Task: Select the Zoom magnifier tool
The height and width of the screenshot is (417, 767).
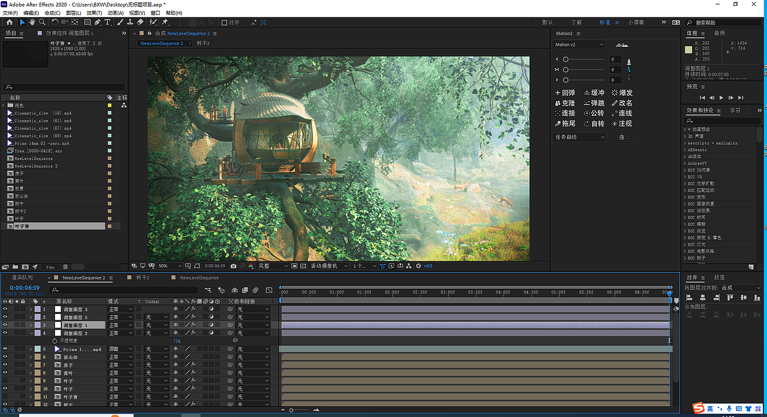Action: pos(42,22)
